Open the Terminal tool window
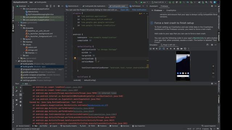Screen dimensions: 232x130 point(113,126)
